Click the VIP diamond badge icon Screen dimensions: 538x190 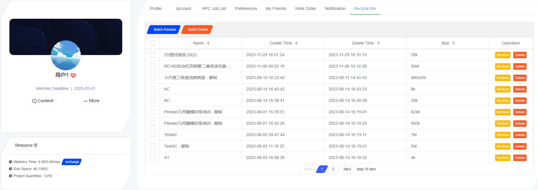coord(73,75)
